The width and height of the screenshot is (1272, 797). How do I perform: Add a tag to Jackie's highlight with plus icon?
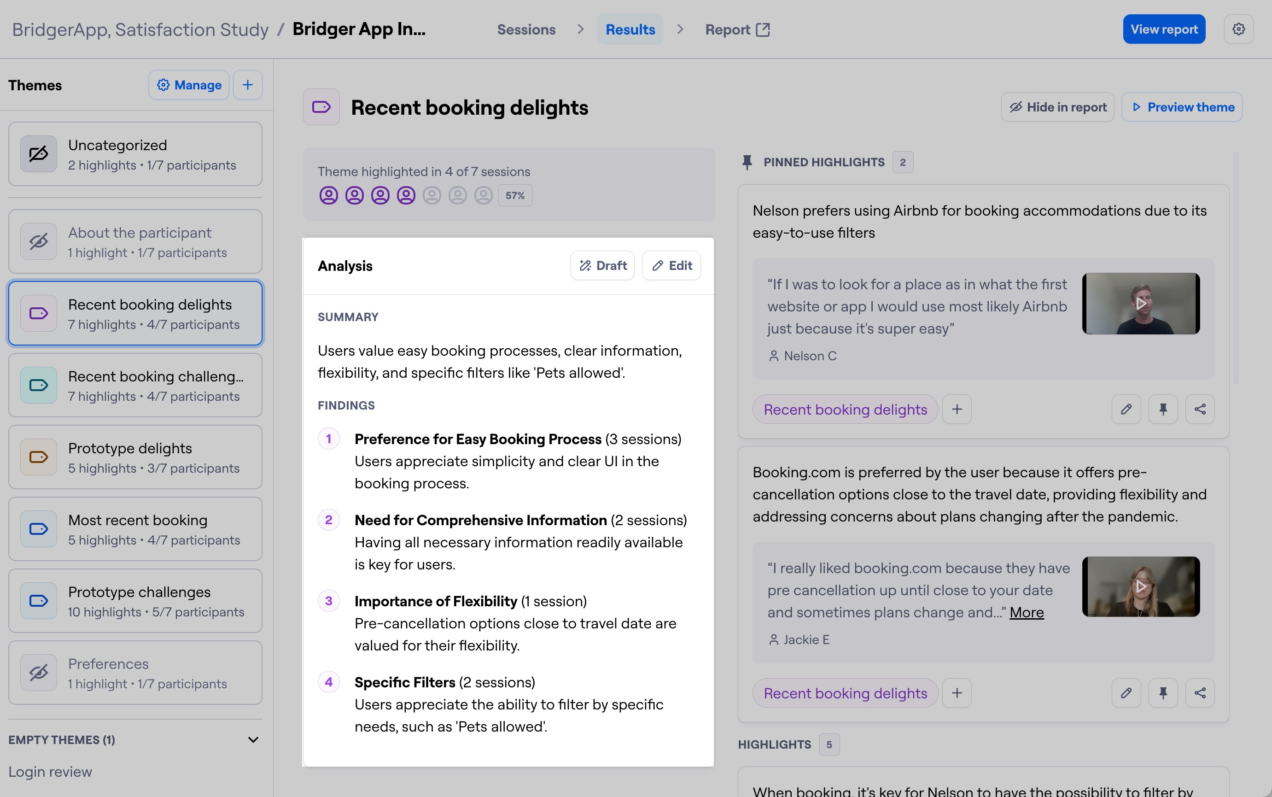(x=957, y=692)
